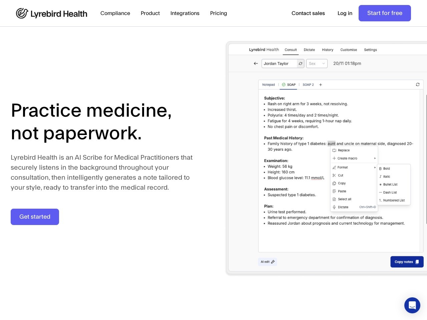This screenshot has width=427, height=320.
Task: Click the Examination: heading
Action: point(276,161)
